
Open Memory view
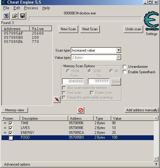click(14, 110)
